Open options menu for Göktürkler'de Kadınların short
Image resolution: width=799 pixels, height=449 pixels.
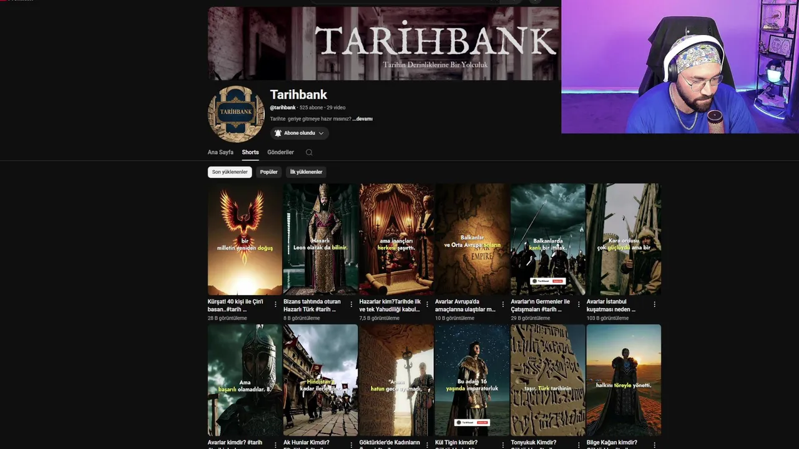427,445
